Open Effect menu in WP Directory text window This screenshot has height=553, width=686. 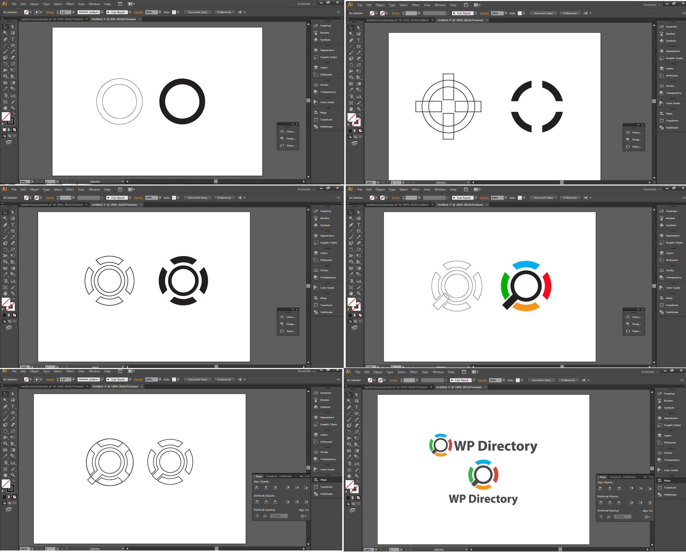click(414, 372)
